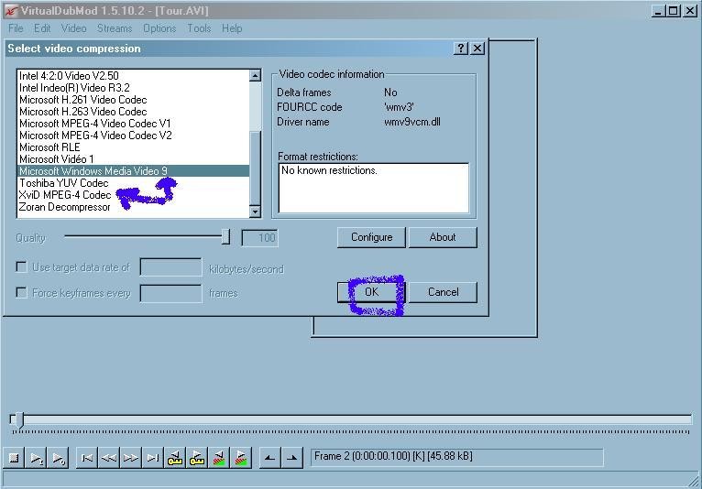Open the Help menu
Screen dimensions: 702x489
232,28
